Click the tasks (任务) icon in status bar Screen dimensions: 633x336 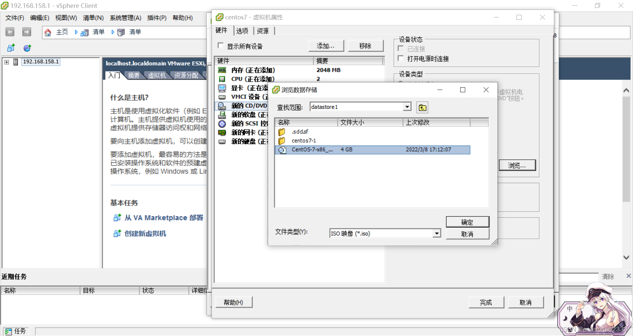tap(8, 331)
